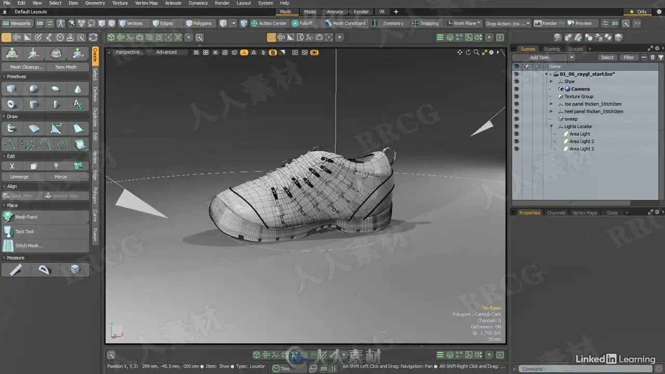Screen dimensions: 665x374
Task: Select the protractor measure tool
Action: click(x=45, y=270)
